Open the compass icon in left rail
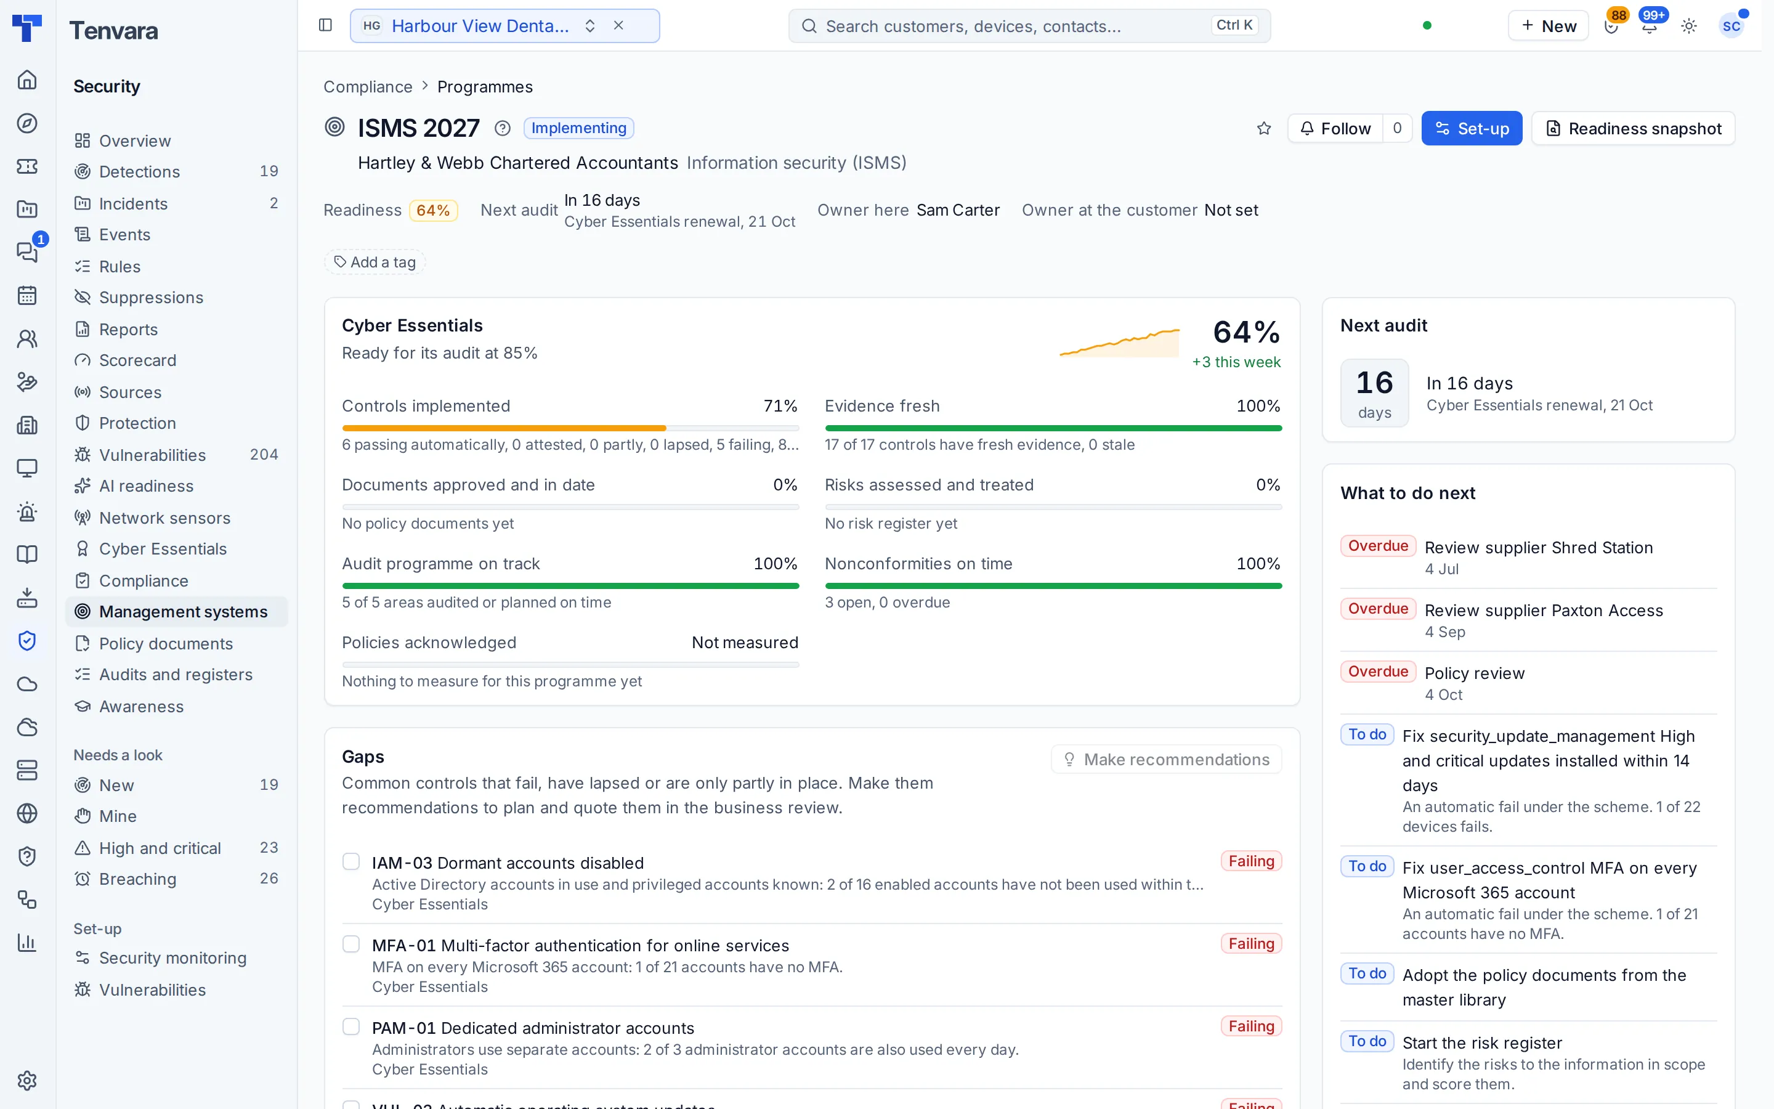1774x1109 pixels. (27, 123)
